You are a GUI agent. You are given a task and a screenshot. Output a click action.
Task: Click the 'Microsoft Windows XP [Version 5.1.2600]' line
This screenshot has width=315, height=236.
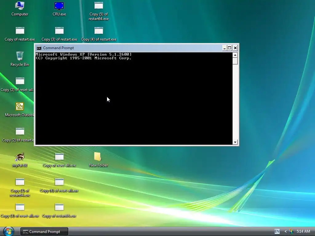coord(83,54)
